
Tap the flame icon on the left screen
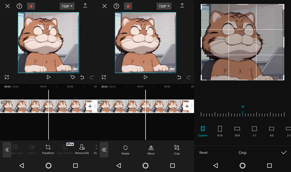tap(31, 6)
